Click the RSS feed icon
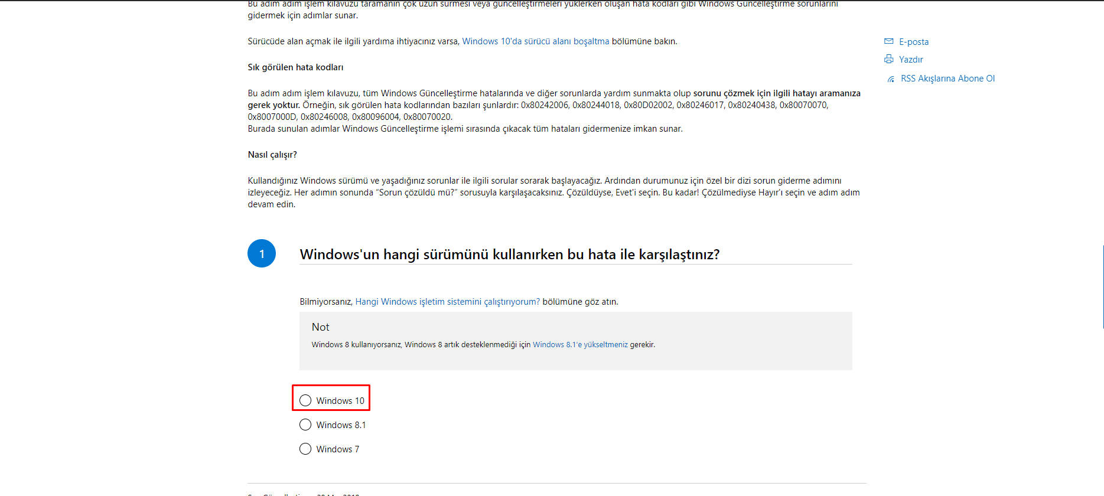Viewport: 1104px width, 496px height. tap(891, 79)
